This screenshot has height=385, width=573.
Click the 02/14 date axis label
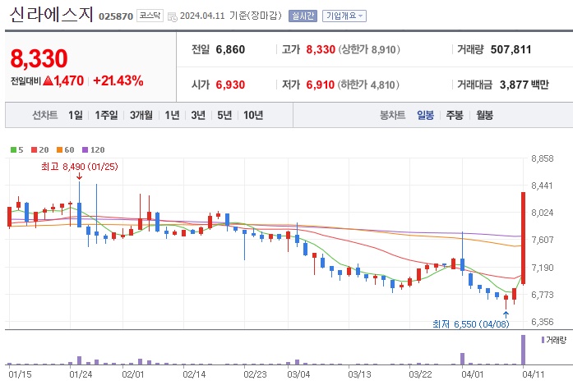pyautogui.click(x=194, y=374)
